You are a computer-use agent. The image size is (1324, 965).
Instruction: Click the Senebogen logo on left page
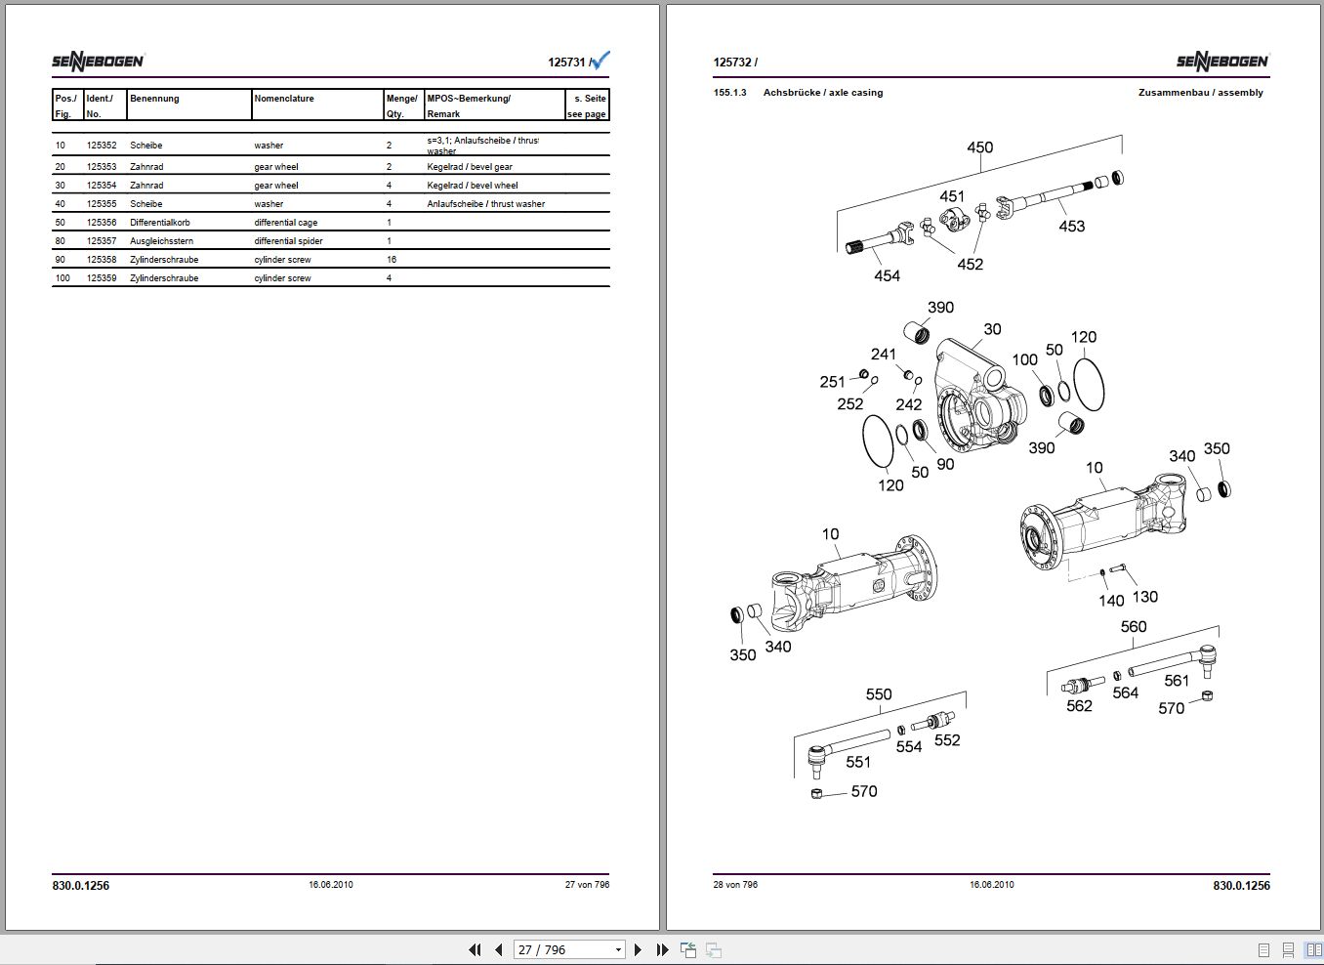pyautogui.click(x=98, y=62)
